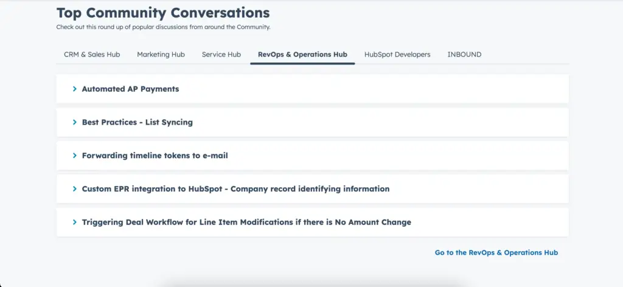
Task: Switch to the HubSpot Developers tab
Action: coord(397,54)
